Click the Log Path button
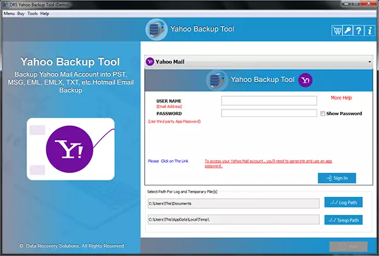379x256 pixels. click(343, 202)
